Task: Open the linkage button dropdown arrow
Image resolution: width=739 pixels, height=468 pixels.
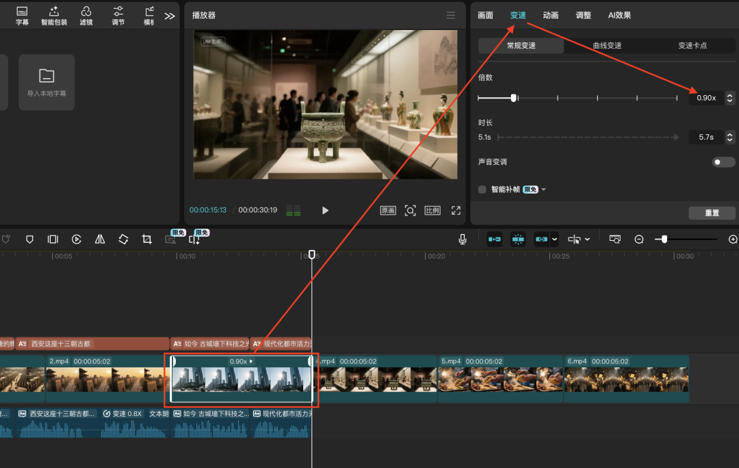Action: (x=554, y=239)
